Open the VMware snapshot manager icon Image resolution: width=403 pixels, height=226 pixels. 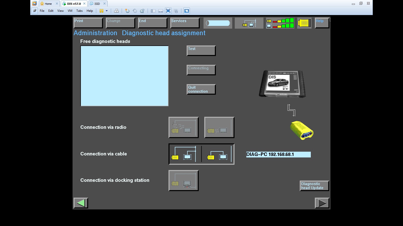point(142,11)
